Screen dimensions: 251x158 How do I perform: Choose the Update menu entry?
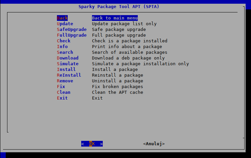pos(65,24)
